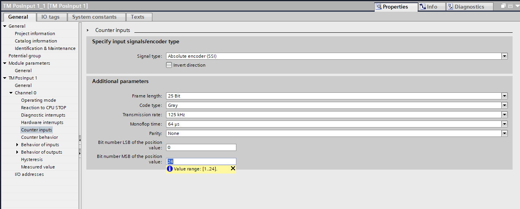Screen dimensions: 520x209
Task: Select General under Module parameters
Action: (x=23, y=71)
